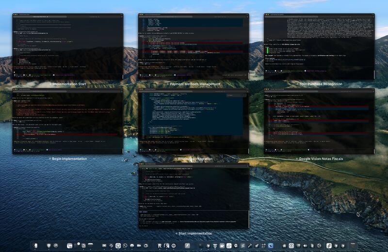Select the Google Vision Notas Fiscais window
Image resolution: width=388 pixels, height=252 pixels.
coord(319,121)
